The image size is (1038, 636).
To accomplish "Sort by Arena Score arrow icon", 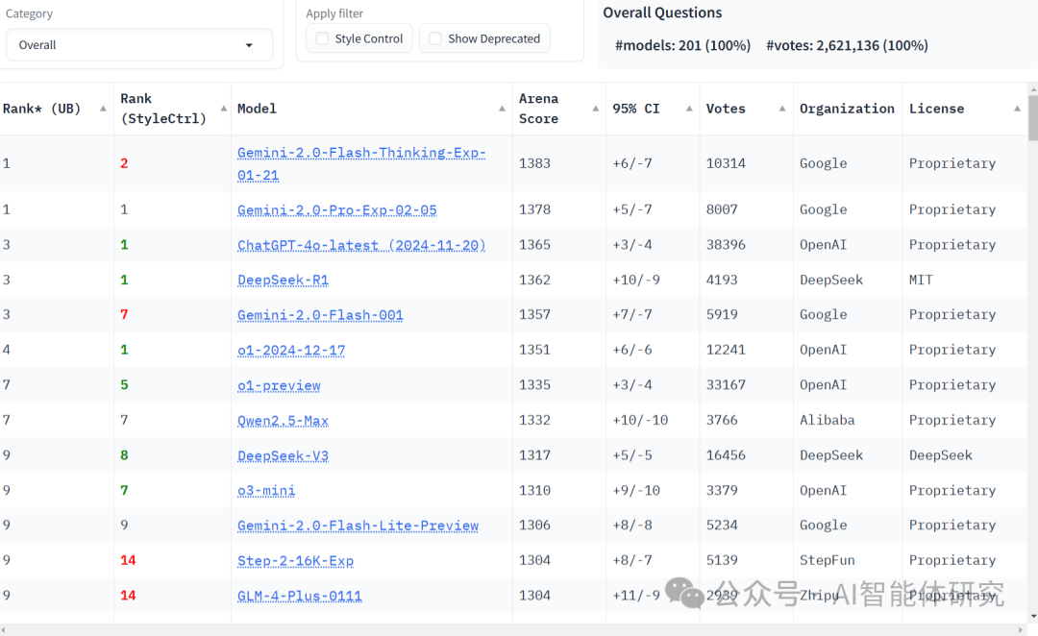I will click(x=596, y=109).
